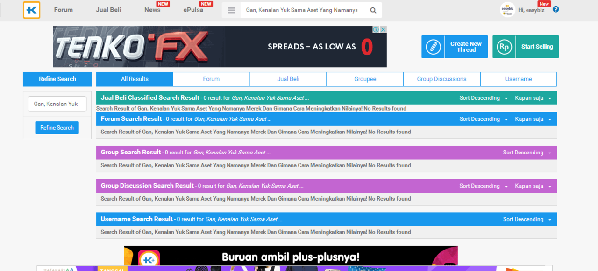Switch to the Groupee results tab
Viewport: 598px width, 271px height.
click(365, 79)
